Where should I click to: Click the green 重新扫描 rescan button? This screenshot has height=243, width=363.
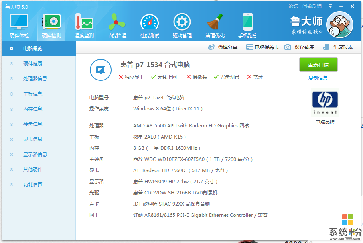point(318,65)
